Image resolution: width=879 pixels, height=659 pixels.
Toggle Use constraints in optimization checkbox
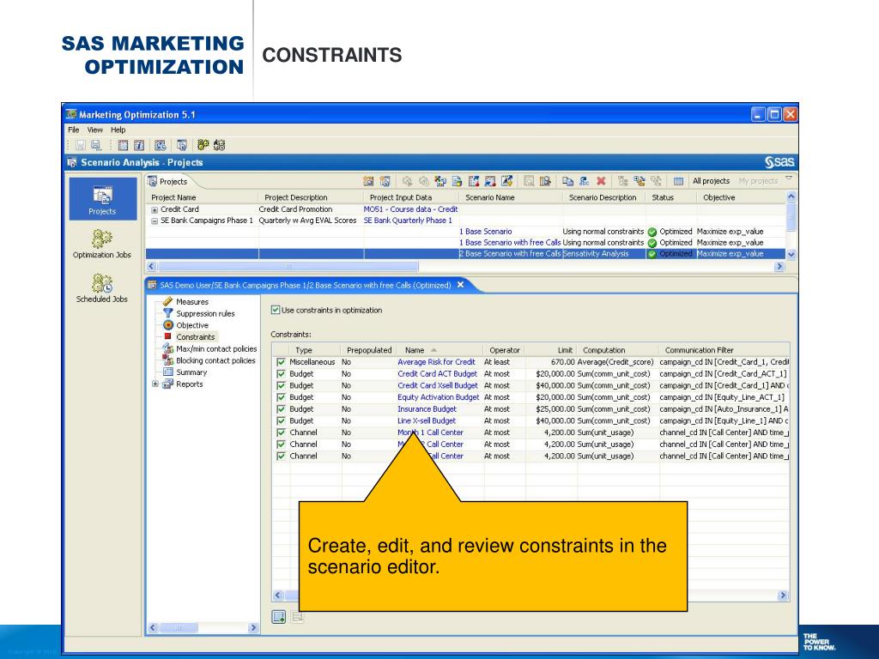[x=276, y=310]
